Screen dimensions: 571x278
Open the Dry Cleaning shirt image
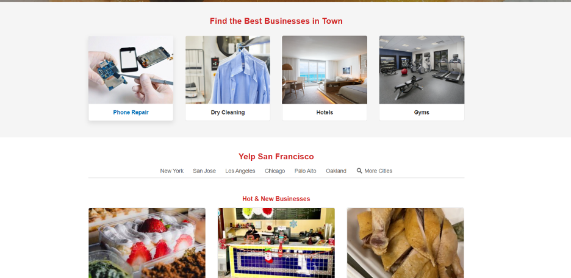click(x=228, y=70)
